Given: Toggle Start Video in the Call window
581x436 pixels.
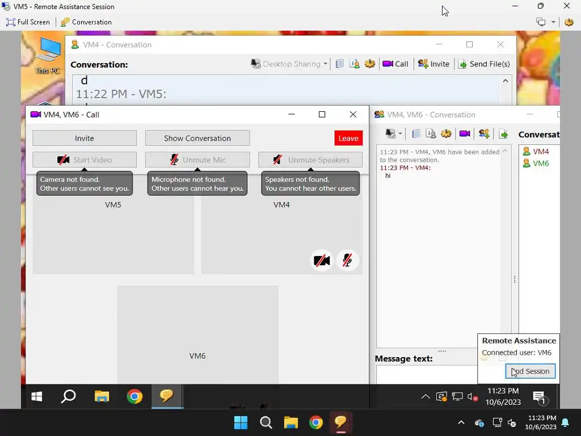Looking at the screenshot, I should point(85,160).
